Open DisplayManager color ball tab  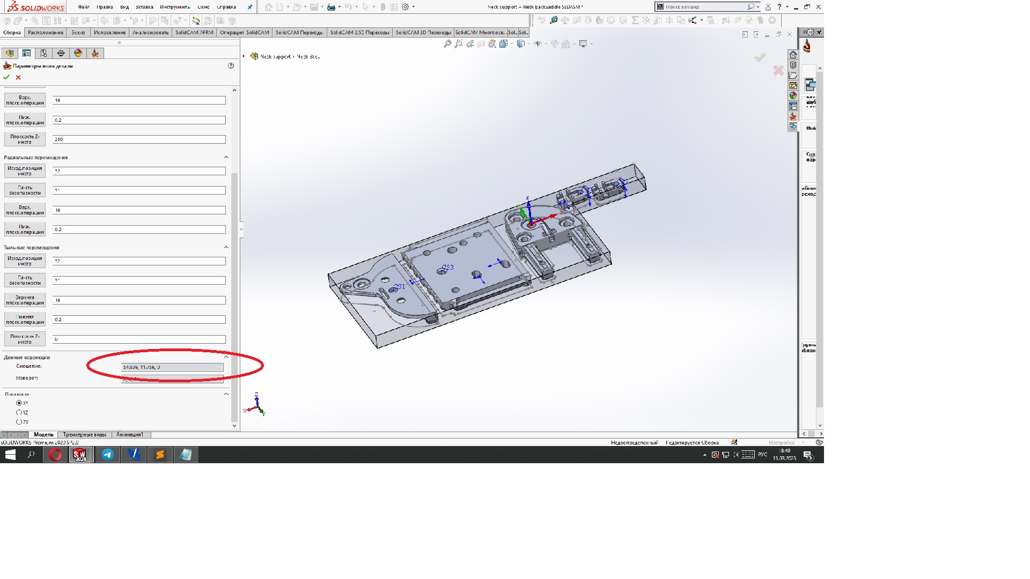78,53
